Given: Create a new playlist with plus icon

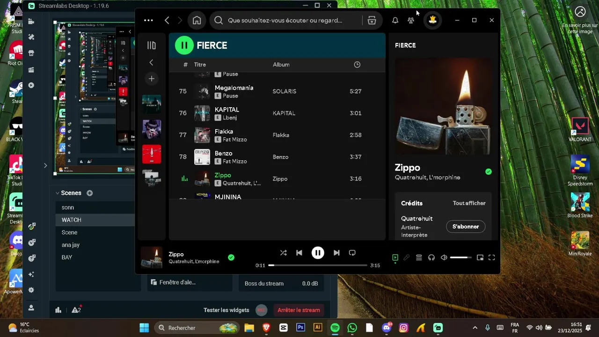Looking at the screenshot, I should click(151, 79).
